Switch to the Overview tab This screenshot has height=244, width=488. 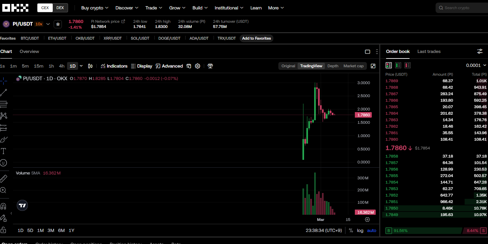29,51
